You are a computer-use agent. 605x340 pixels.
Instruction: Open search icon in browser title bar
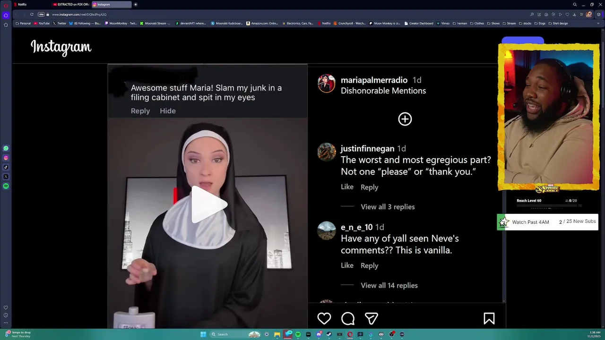point(575,4)
